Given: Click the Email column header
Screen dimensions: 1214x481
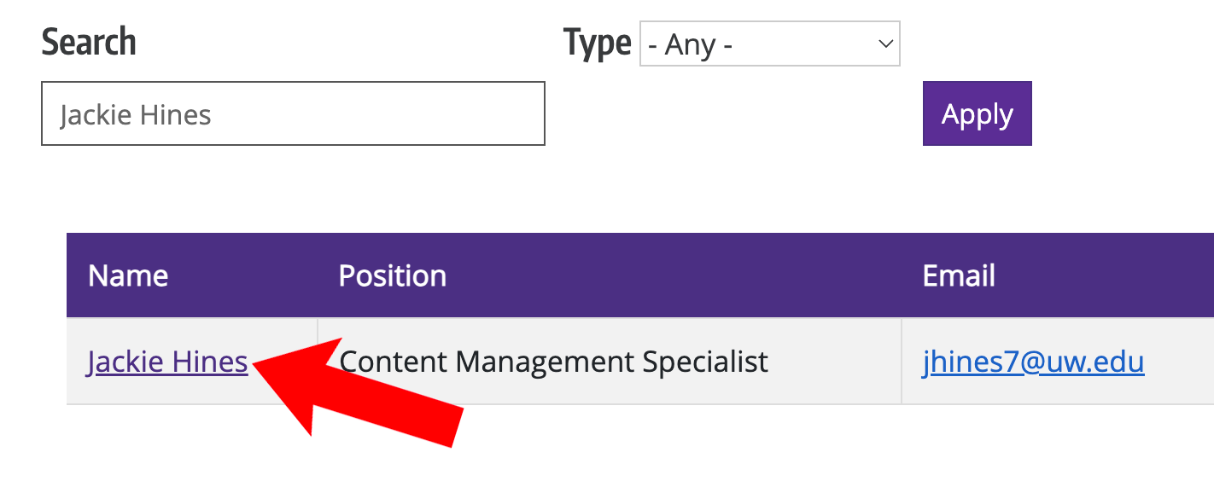Looking at the screenshot, I should [959, 275].
